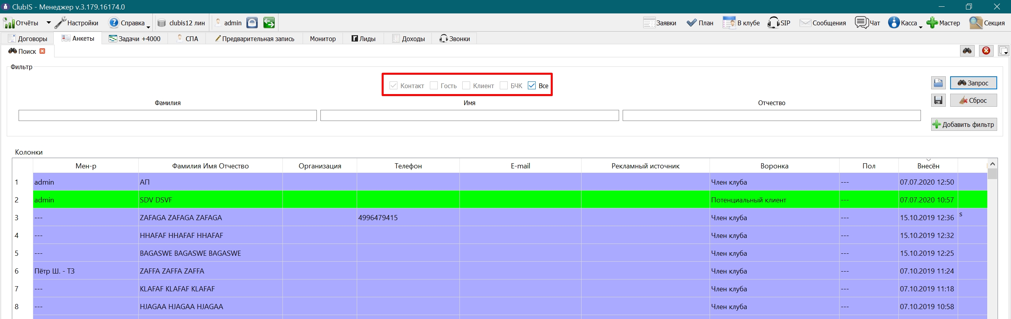Click the Запрос button

973,83
